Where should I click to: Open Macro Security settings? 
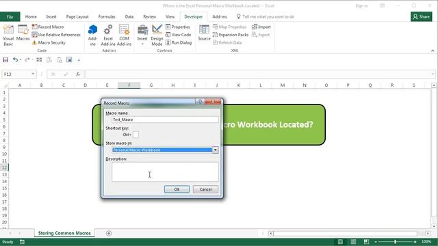[49, 42]
